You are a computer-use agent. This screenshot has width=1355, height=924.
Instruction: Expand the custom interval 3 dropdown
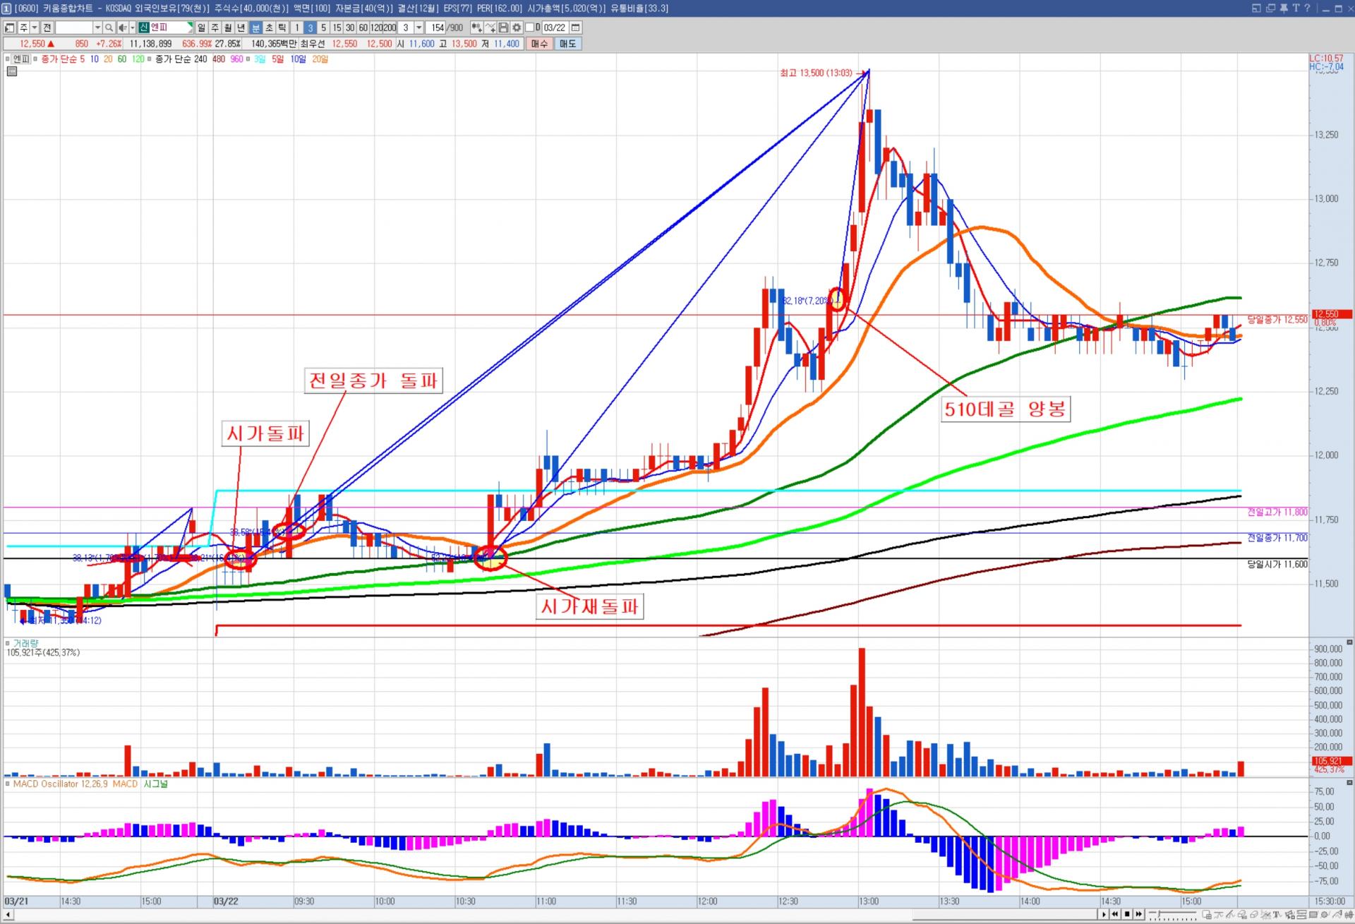[418, 28]
